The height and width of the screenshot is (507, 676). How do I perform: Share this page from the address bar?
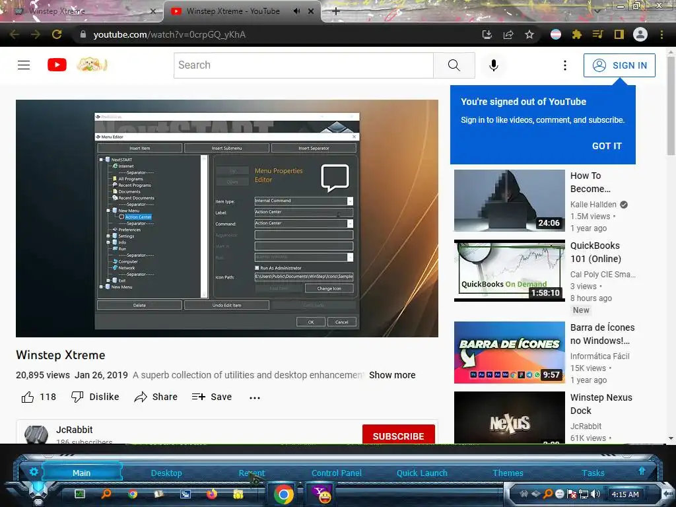click(508, 34)
